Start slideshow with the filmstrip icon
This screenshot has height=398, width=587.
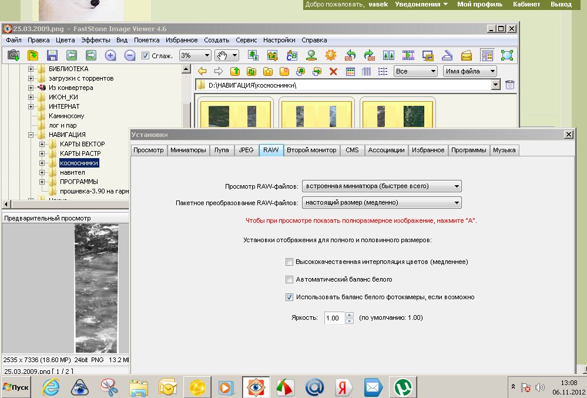click(408, 55)
